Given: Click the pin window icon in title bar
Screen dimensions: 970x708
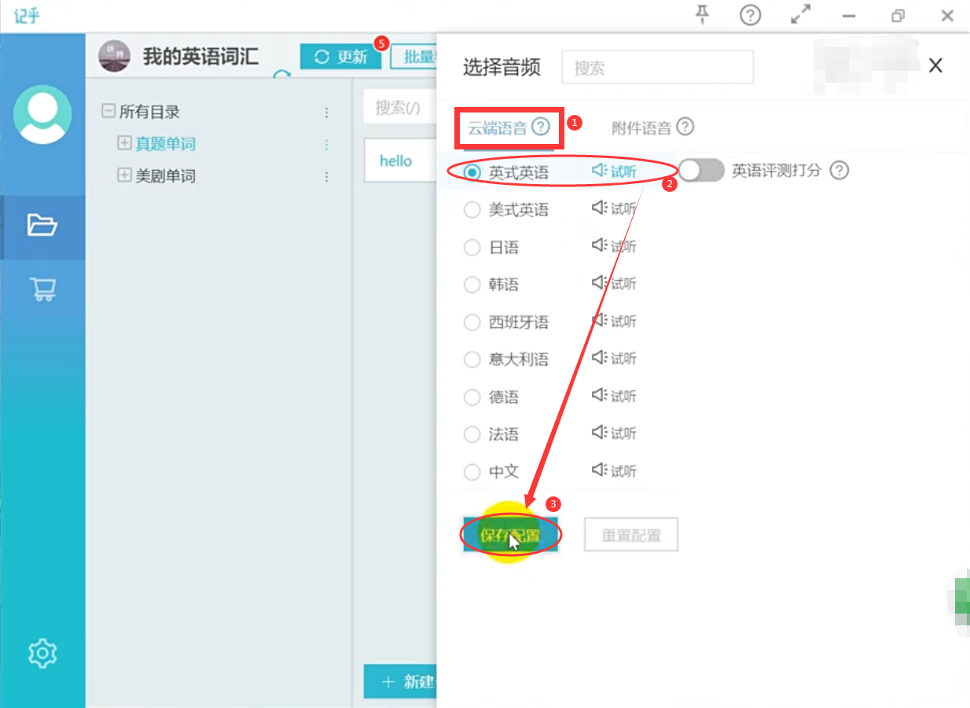Looking at the screenshot, I should point(704,15).
